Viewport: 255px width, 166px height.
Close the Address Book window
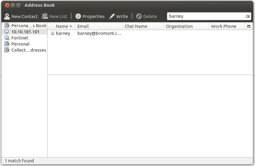(x=7, y=5)
